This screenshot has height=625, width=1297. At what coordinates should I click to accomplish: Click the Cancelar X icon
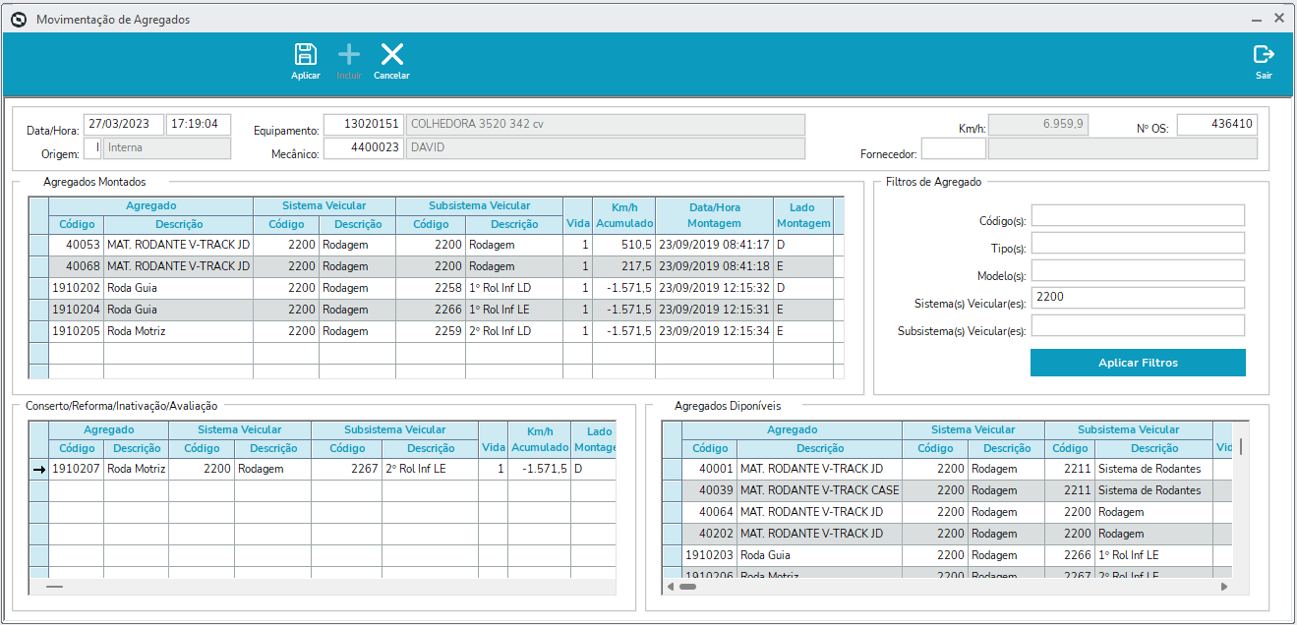392,55
